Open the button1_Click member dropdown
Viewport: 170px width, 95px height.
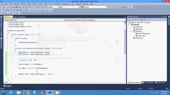point(125,20)
